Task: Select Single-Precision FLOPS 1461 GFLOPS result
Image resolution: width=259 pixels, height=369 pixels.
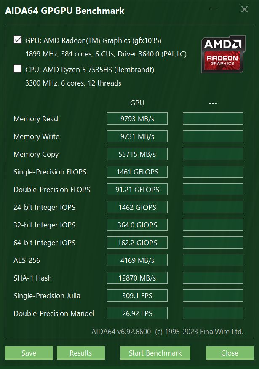Action: (137, 172)
